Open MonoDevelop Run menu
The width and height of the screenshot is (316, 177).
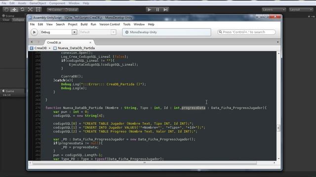click(93, 24)
